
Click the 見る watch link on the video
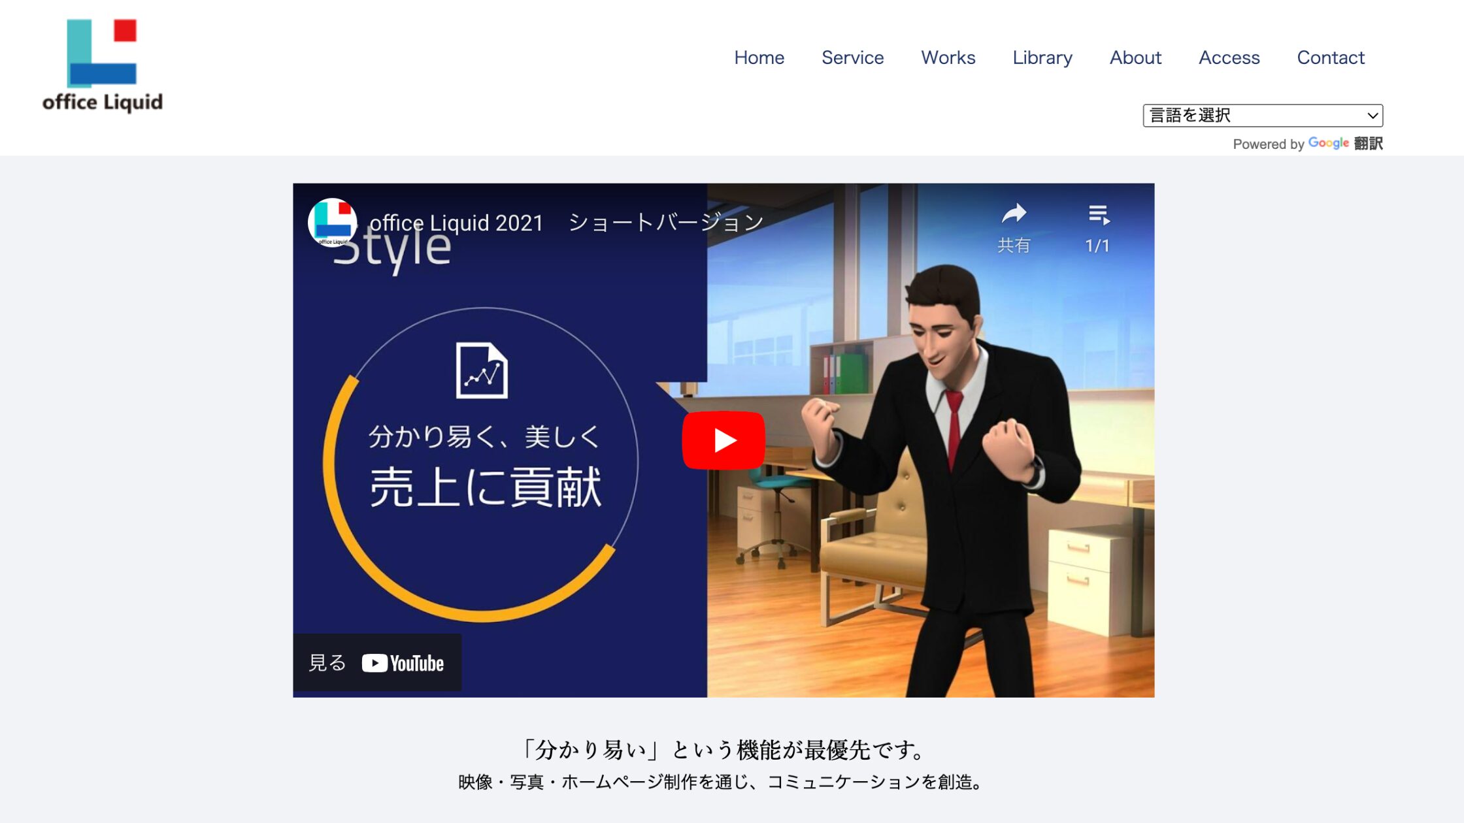(327, 662)
